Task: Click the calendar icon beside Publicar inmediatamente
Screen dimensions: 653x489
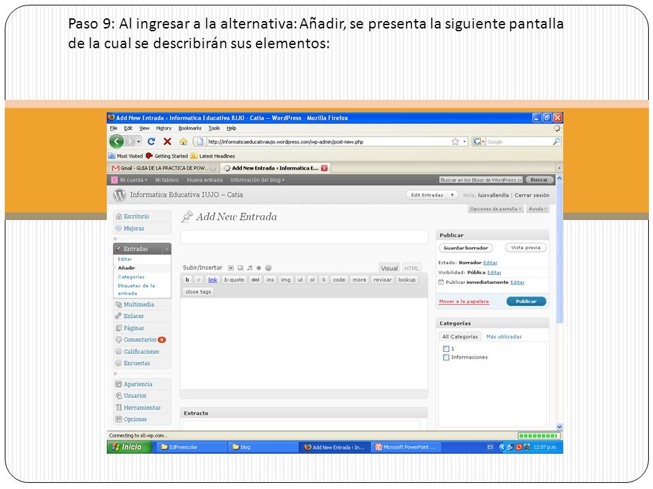Action: click(x=441, y=283)
